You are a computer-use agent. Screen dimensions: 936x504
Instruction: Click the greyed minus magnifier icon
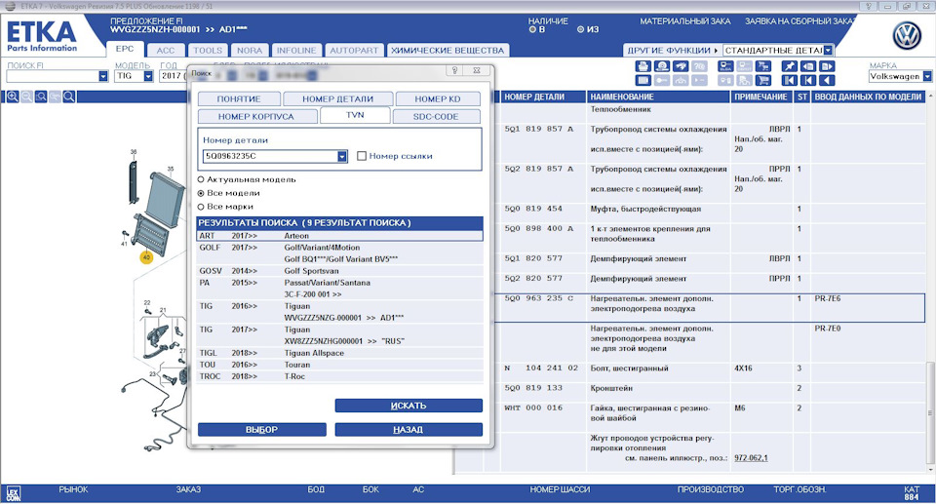click(27, 97)
